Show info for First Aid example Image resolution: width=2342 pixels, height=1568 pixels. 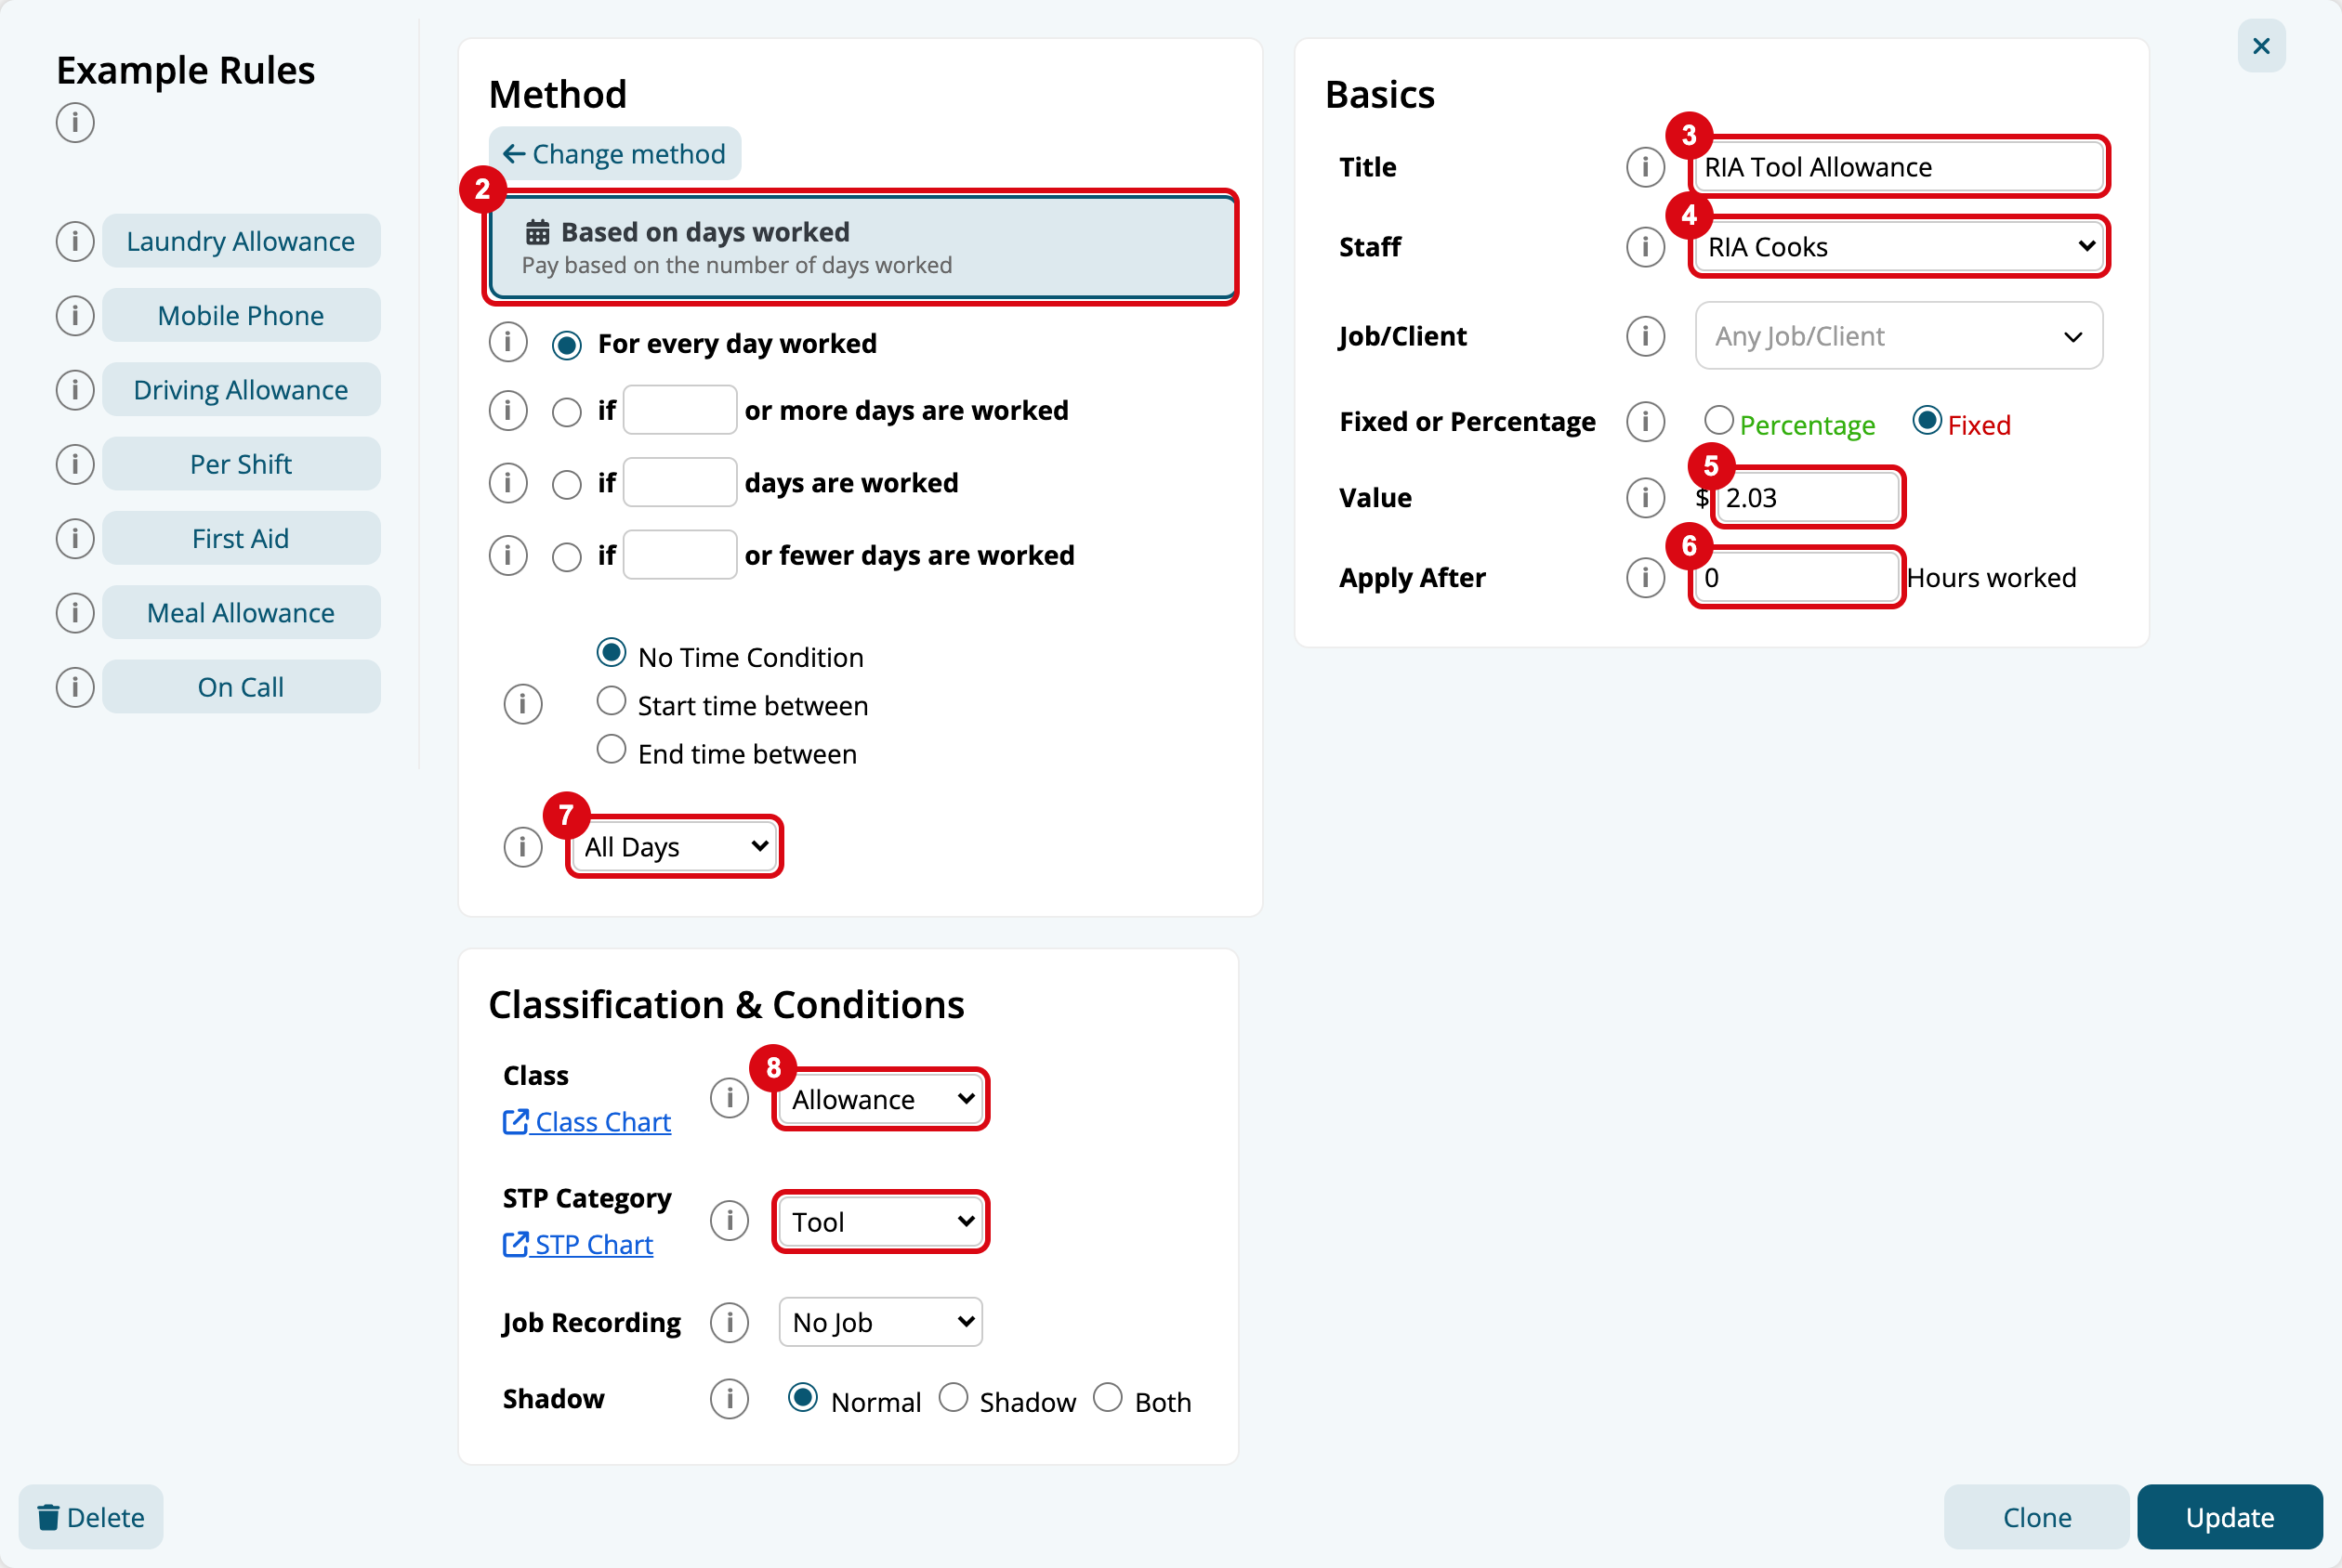[75, 538]
